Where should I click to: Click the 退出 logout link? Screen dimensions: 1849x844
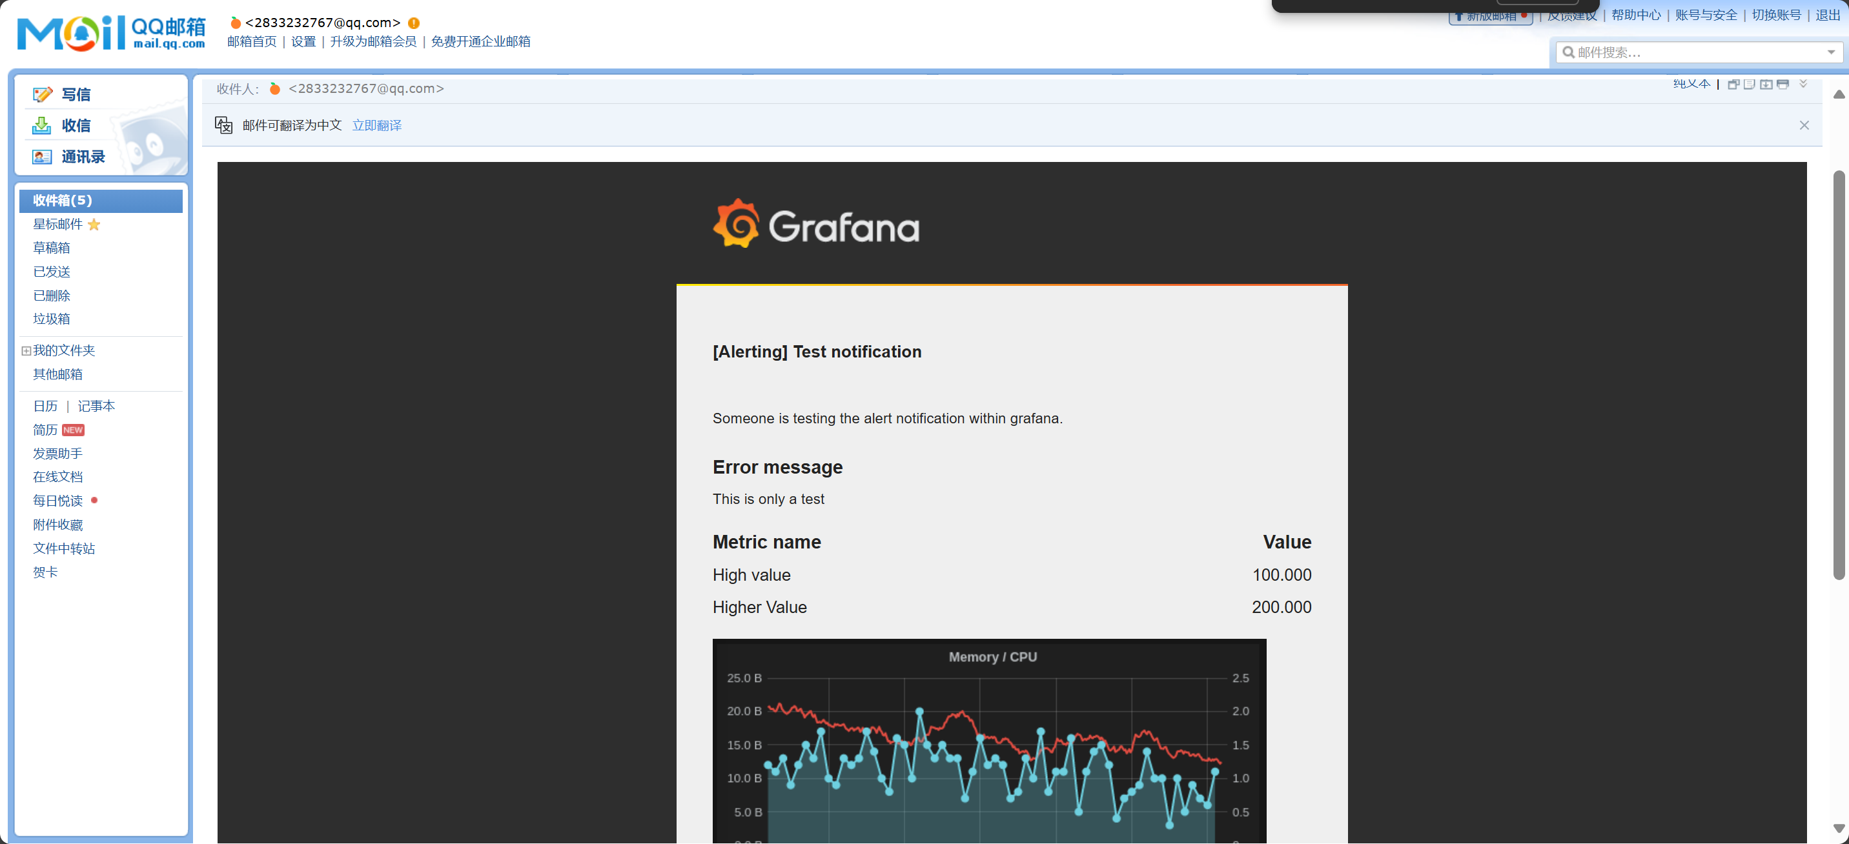coord(1828,15)
